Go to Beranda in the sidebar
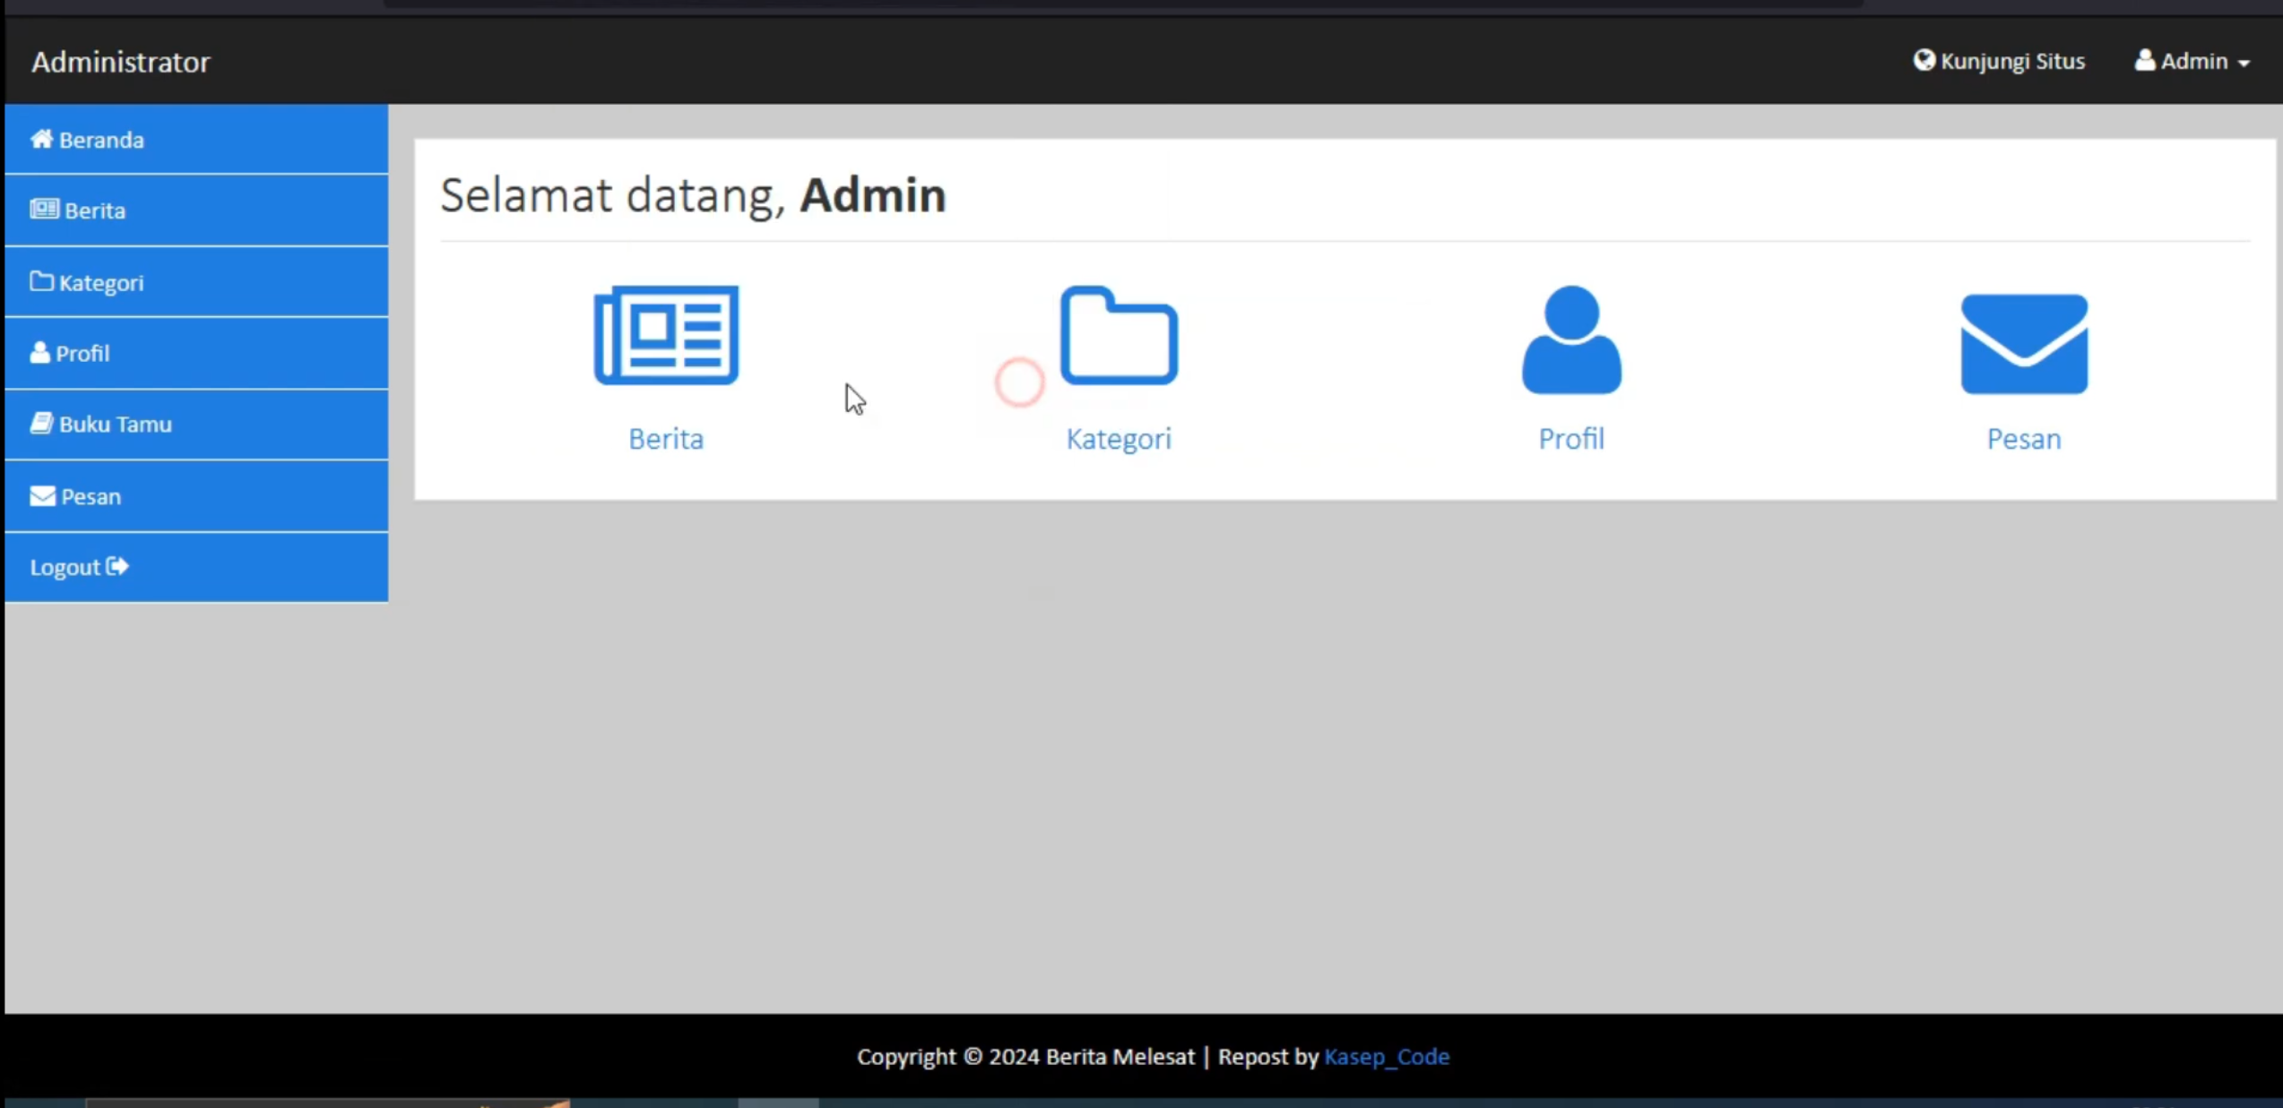 pos(196,140)
